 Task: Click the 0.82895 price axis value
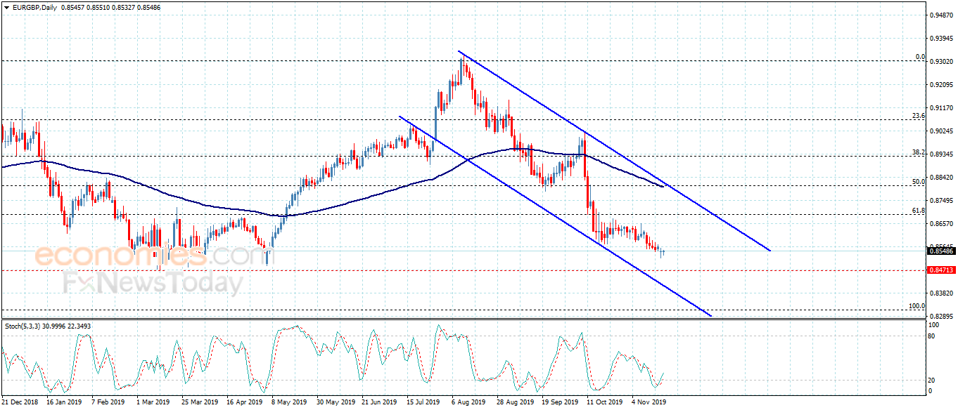tap(941, 317)
